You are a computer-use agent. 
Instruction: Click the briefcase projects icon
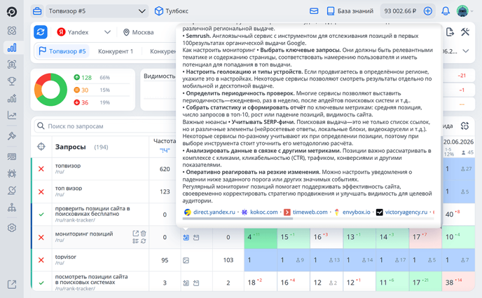coord(37,11)
